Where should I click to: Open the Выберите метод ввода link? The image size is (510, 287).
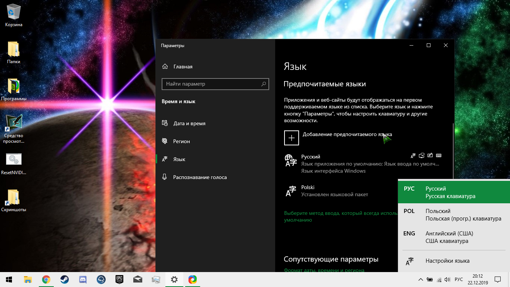point(340,216)
